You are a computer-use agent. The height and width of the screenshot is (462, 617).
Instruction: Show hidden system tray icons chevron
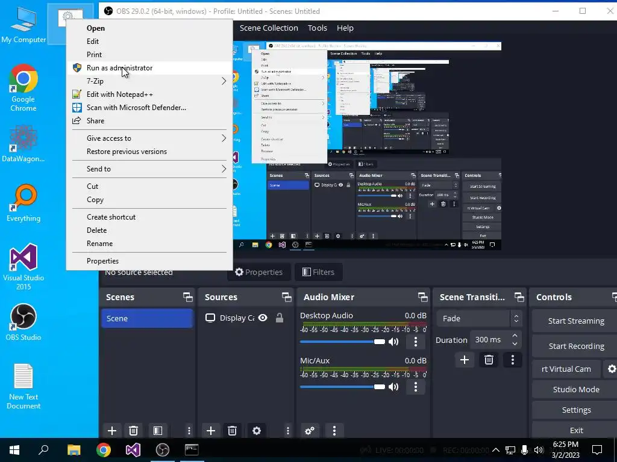coord(495,450)
